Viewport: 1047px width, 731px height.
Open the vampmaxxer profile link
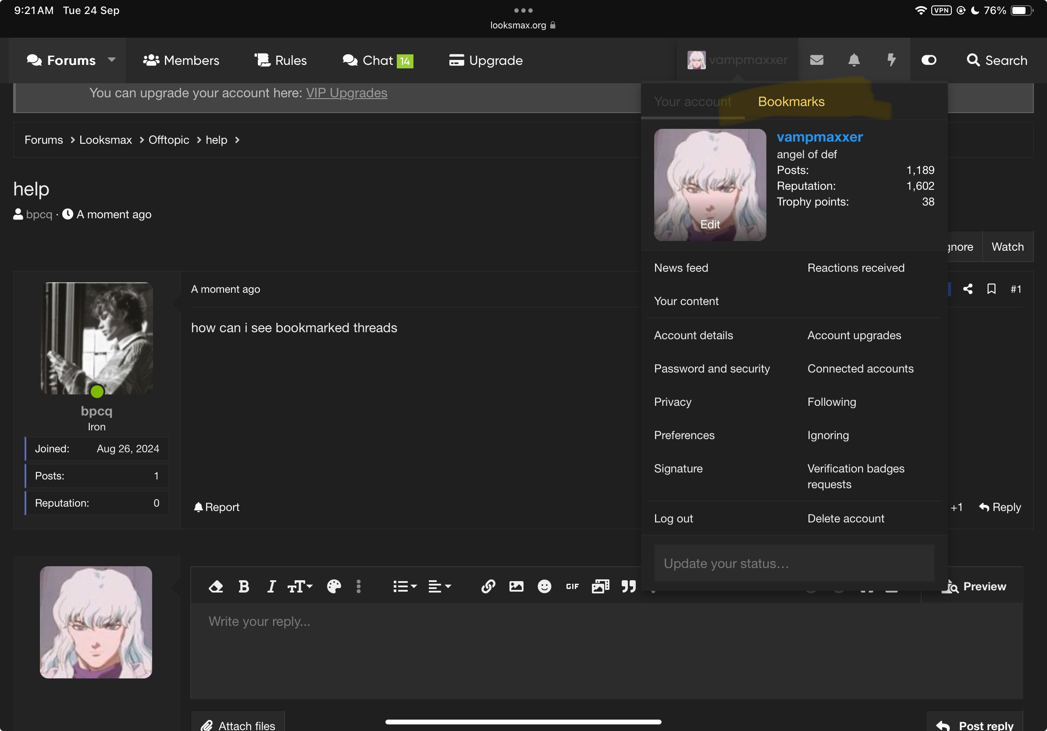tap(820, 137)
